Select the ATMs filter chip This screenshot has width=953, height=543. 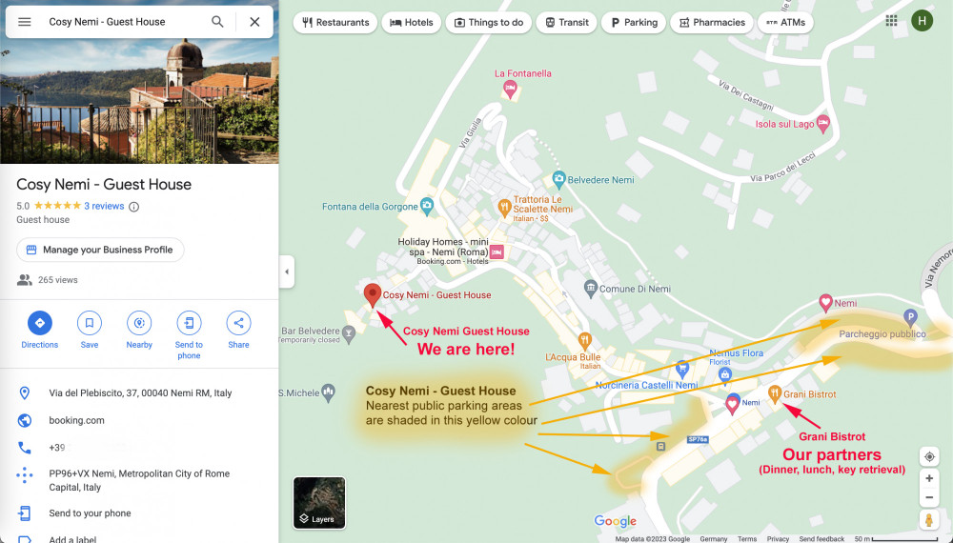coord(786,23)
